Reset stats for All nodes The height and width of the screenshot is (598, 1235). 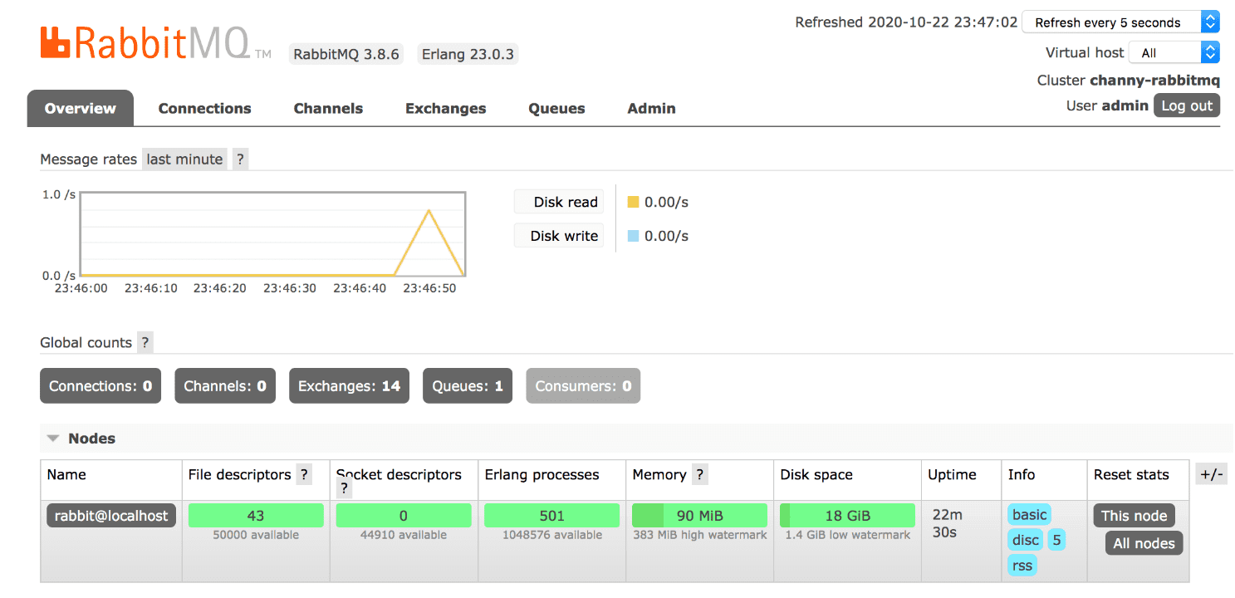point(1144,543)
